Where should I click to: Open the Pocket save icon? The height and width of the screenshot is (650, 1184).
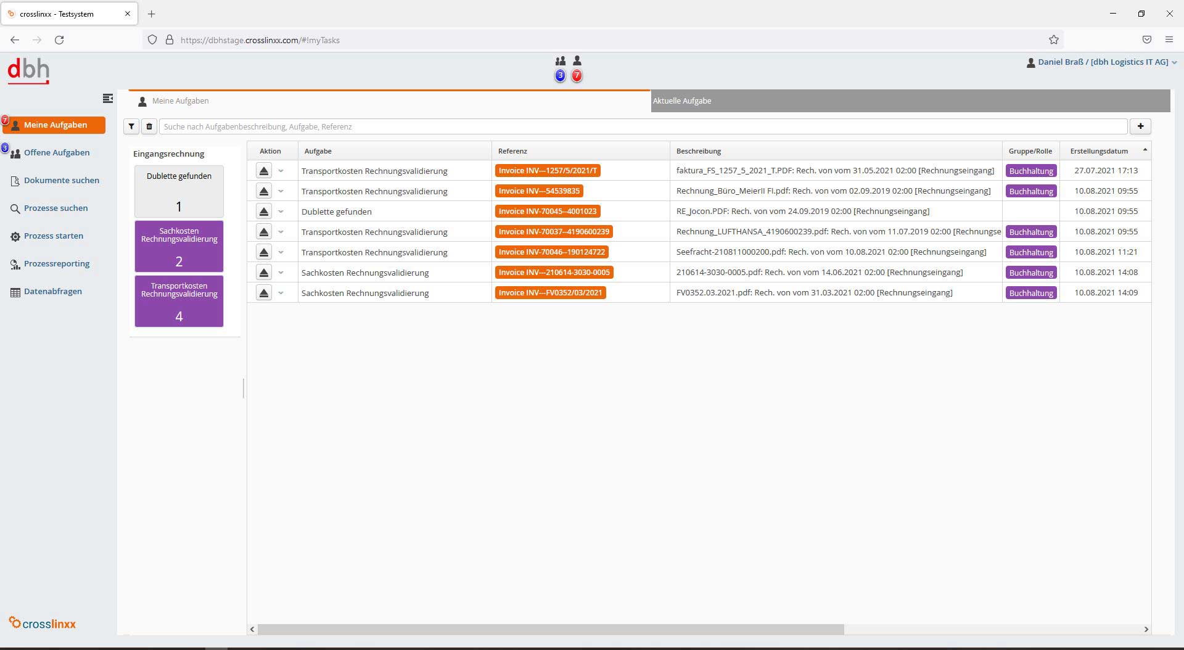click(1146, 40)
